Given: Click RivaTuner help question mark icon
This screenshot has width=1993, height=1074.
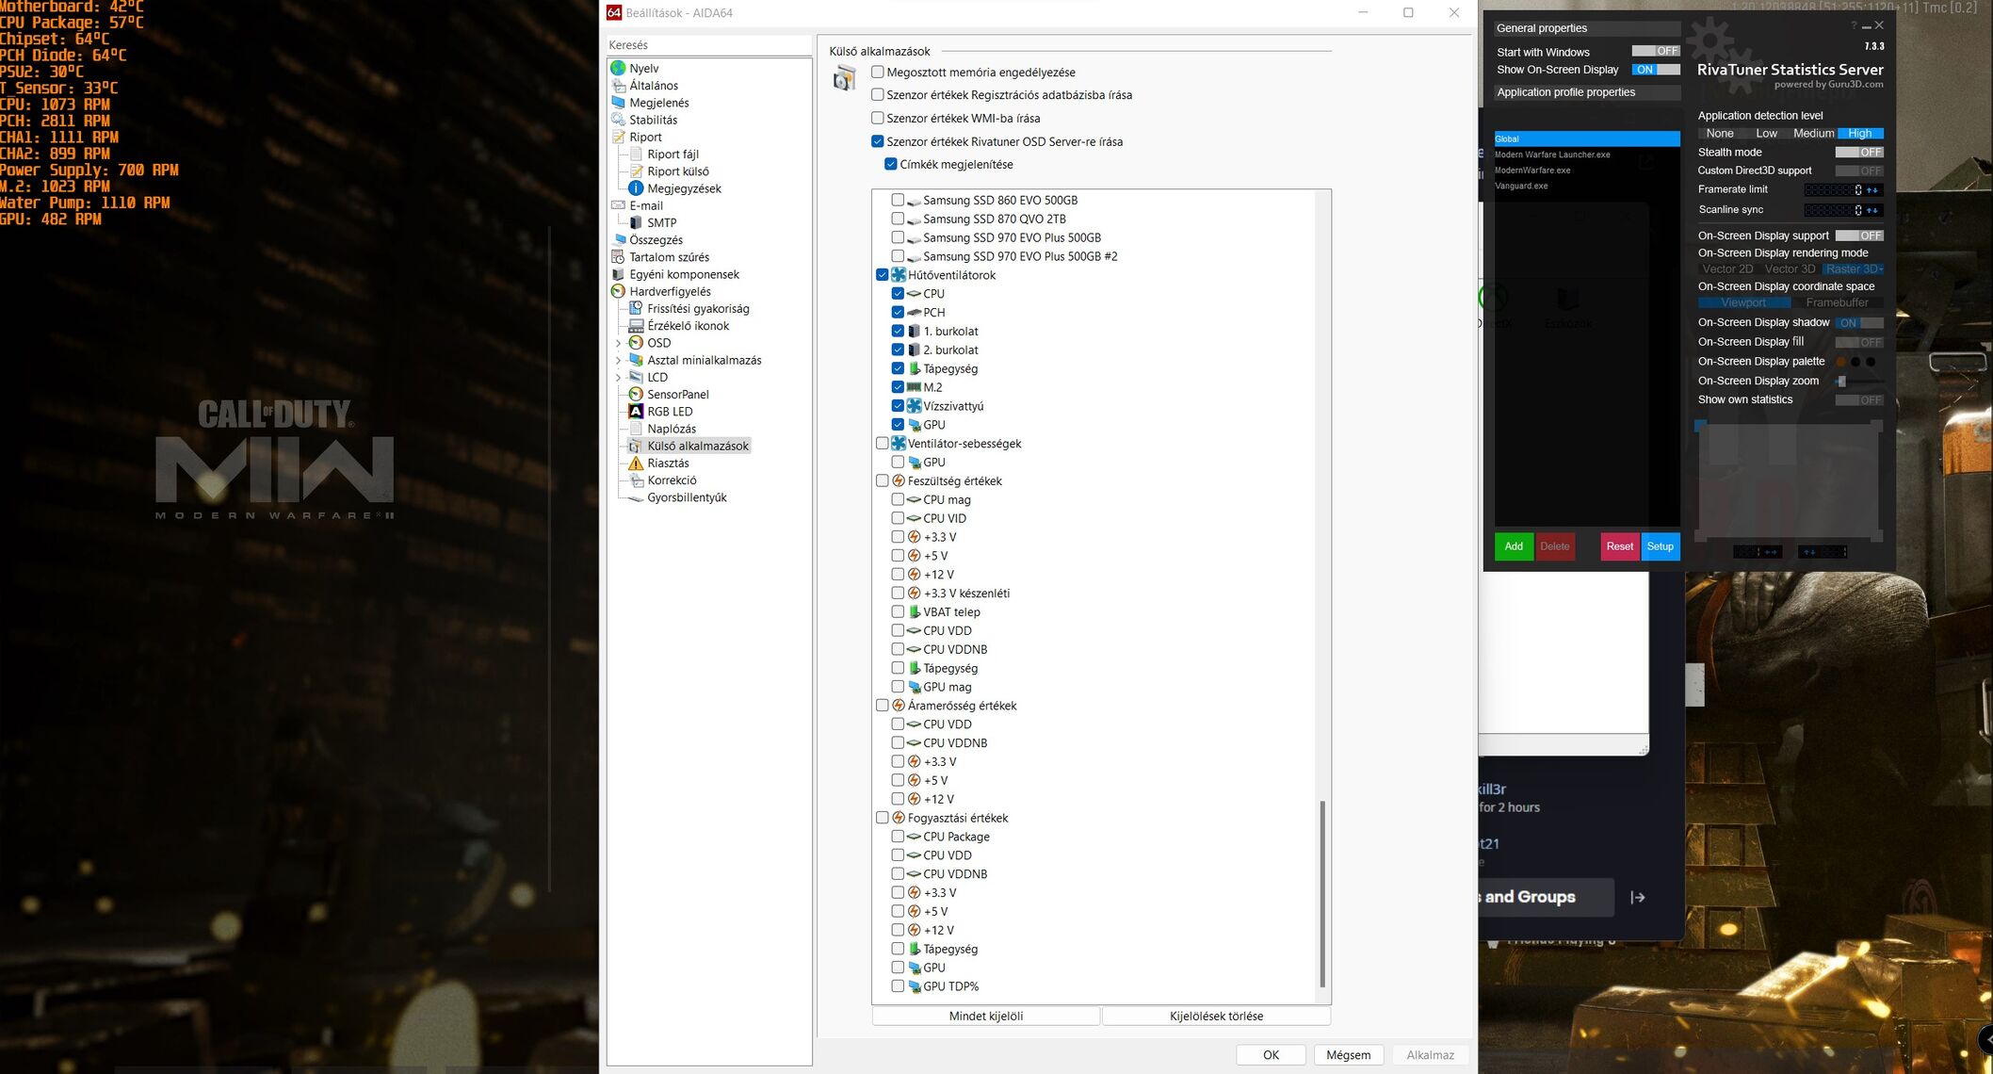Looking at the screenshot, I should pos(1854,25).
